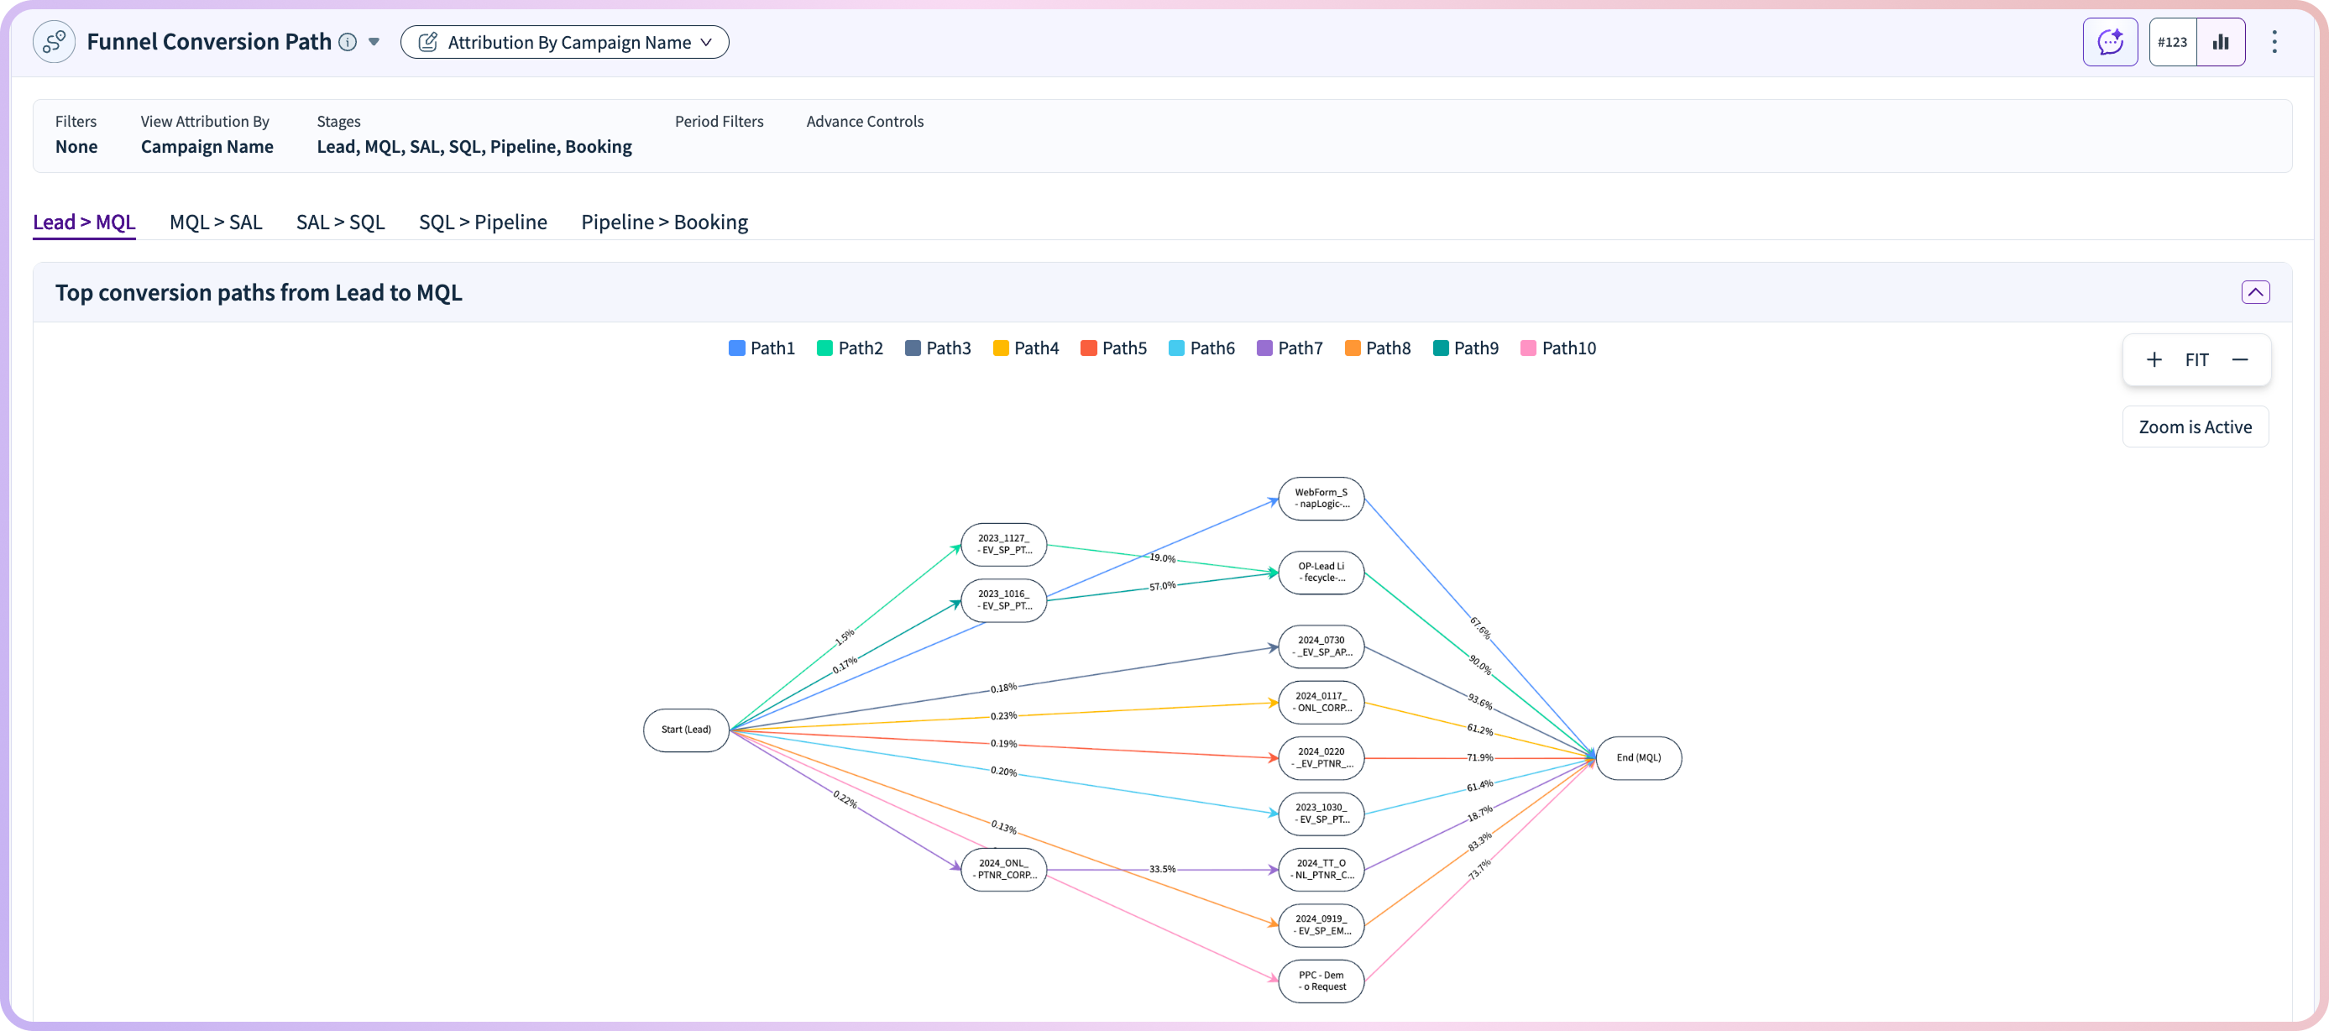
Task: Click the AI chat assistant sparkle icon
Action: (x=2109, y=42)
